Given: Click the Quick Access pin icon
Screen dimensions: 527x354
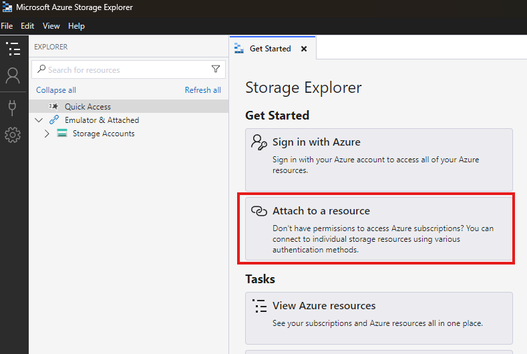Looking at the screenshot, I should (54, 107).
